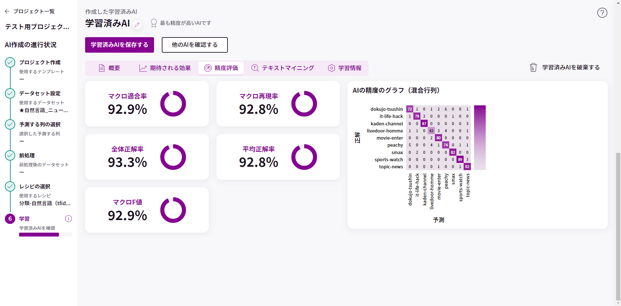Image resolution: width=621 pixels, height=306 pixels.
Task: Open the テキストマイニング tab
Action: click(x=283, y=68)
